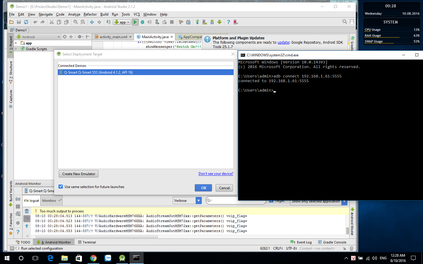Open the Gradle Console button
This screenshot has width=423, height=264.
pyautogui.click(x=332, y=242)
